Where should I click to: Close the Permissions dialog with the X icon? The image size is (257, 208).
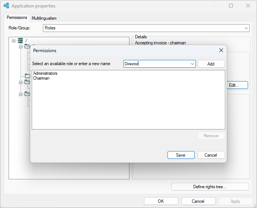tap(221, 50)
